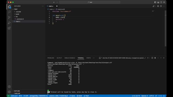
Task: Switch to PROBLEMS panel tab
Action: (51, 58)
